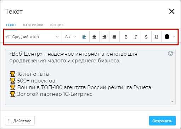Toggle underline formatting
This screenshot has height=129, width=181.
point(156,37)
